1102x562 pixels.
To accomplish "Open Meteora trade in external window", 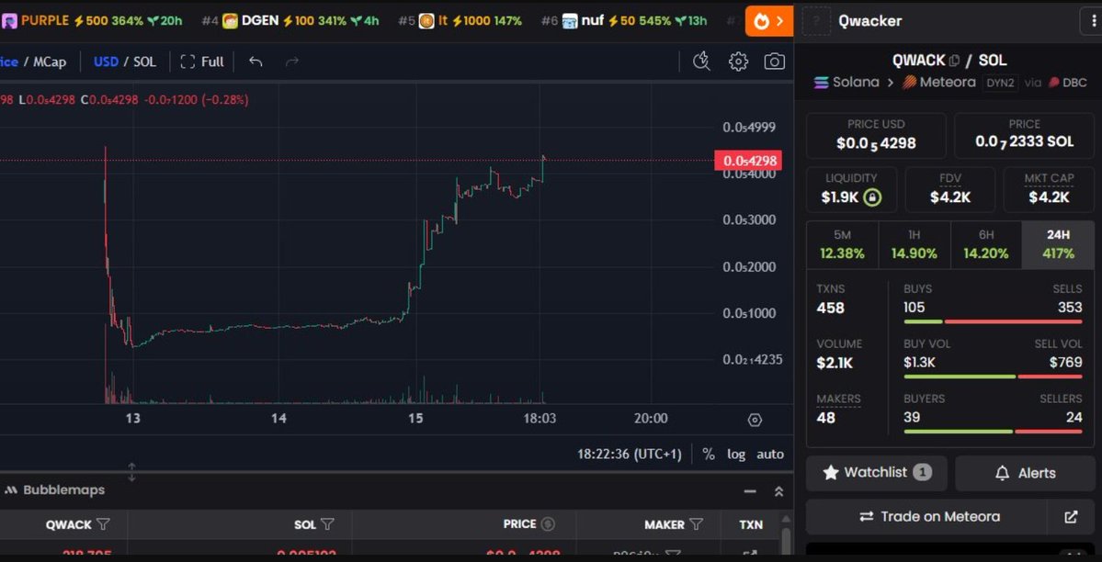I will (1071, 517).
